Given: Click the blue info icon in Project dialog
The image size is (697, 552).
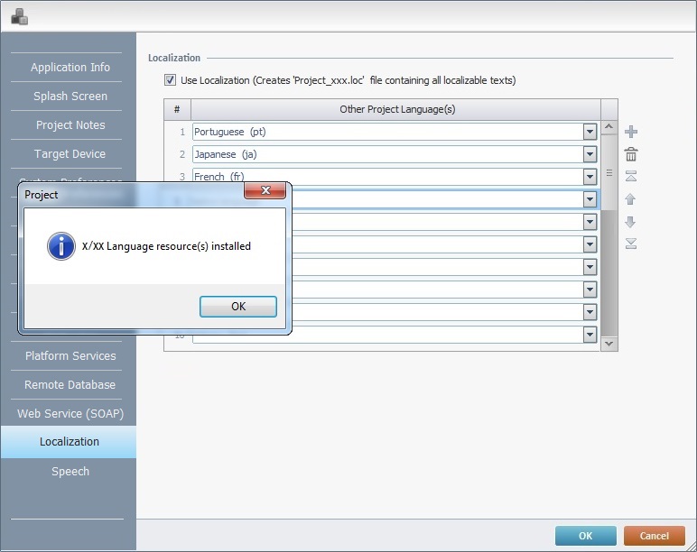Looking at the screenshot, I should (x=61, y=246).
